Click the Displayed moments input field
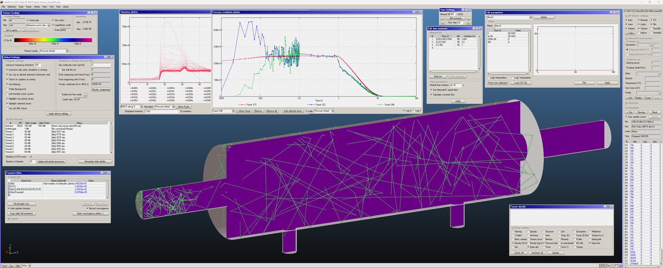Image resolution: width=663 pixels, height=268 pixels. (161, 111)
